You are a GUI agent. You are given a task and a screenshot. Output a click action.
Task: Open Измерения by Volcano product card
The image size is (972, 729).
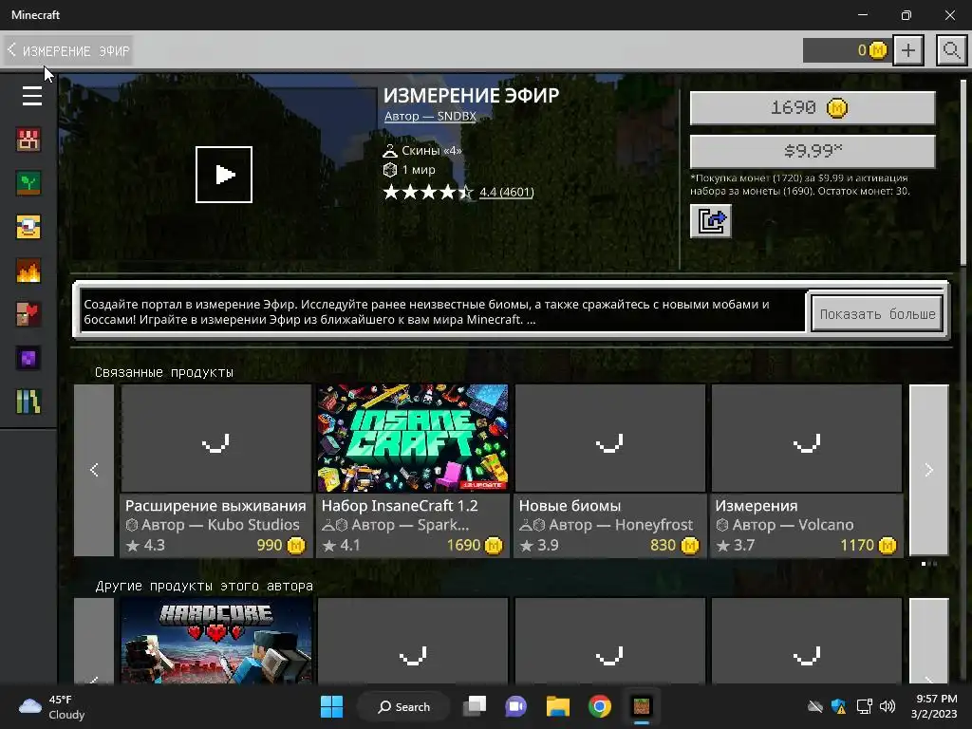807,471
